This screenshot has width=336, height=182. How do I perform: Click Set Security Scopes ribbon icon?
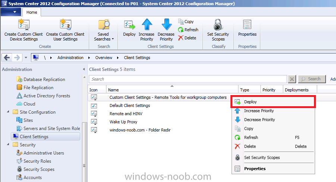(x=218, y=25)
